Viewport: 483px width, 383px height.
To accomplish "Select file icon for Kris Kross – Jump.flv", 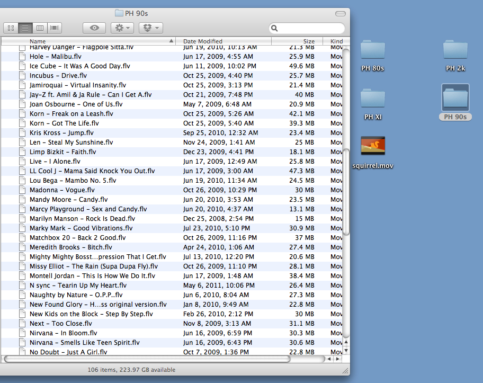I will coord(22,133).
